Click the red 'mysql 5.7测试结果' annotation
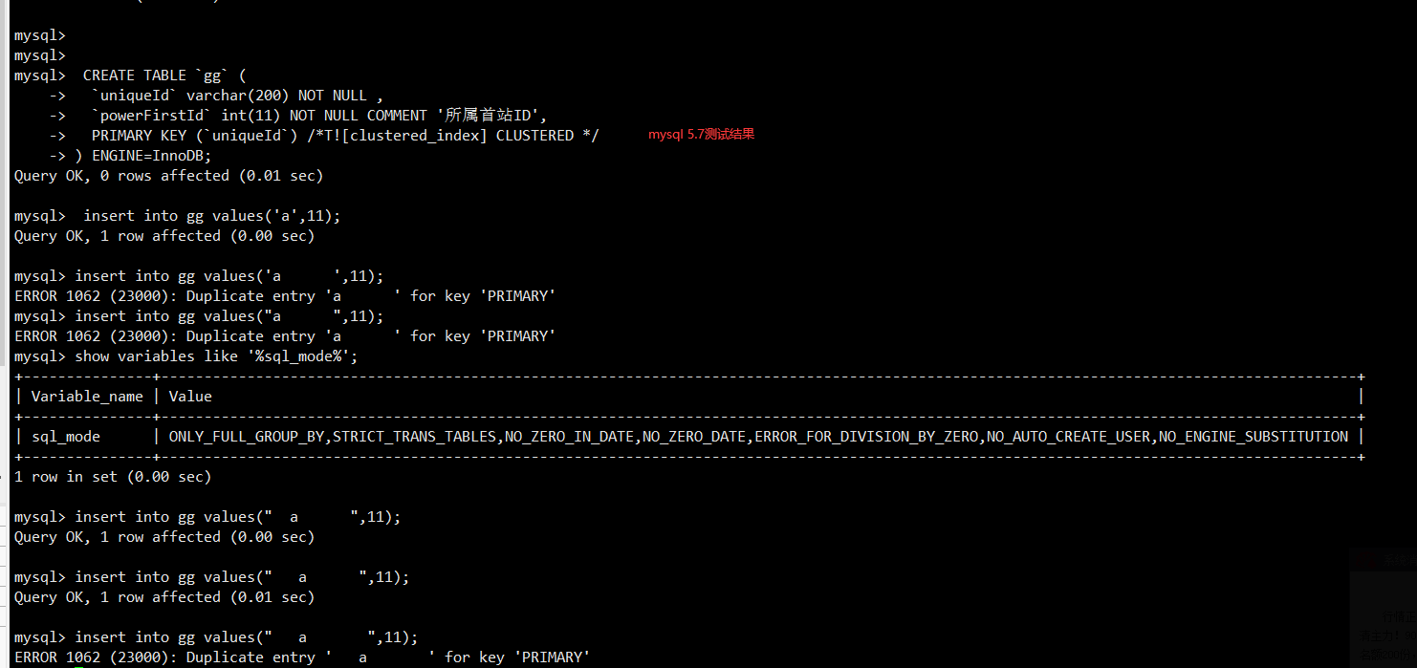The width and height of the screenshot is (1417, 668). tap(701, 135)
